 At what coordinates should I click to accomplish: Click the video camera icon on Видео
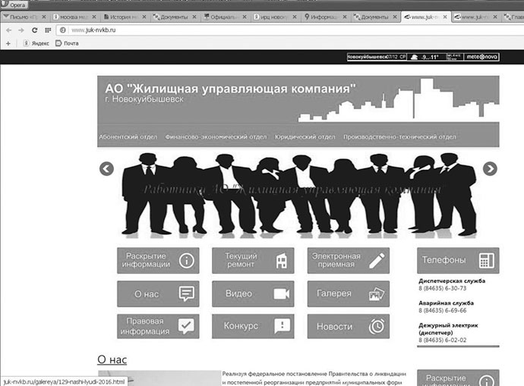pyautogui.click(x=282, y=294)
